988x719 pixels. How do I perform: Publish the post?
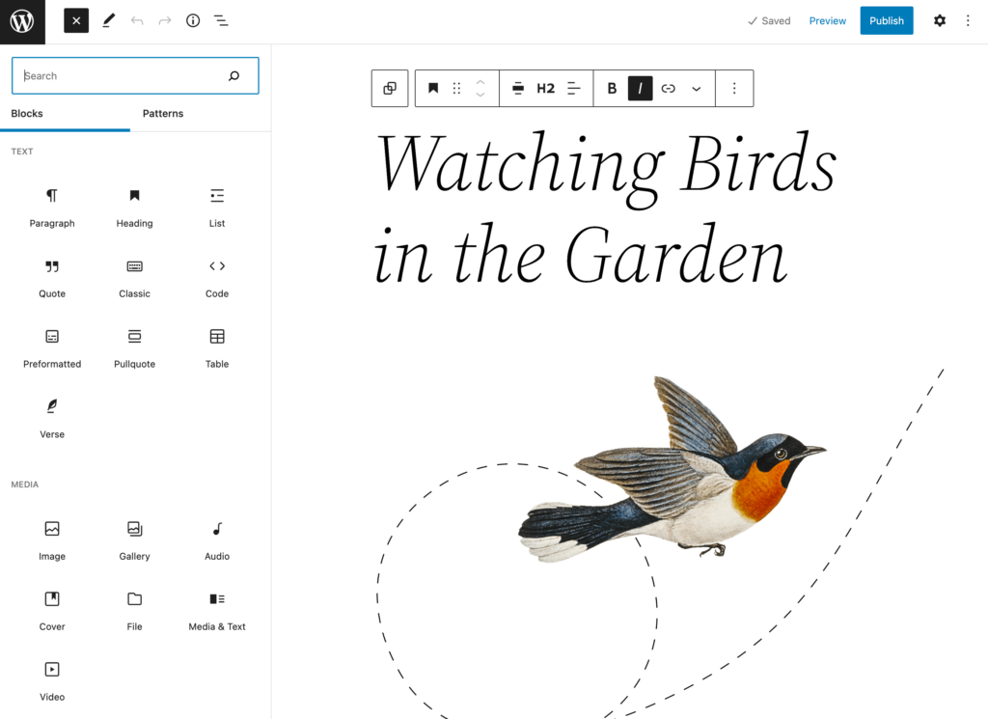click(x=886, y=20)
